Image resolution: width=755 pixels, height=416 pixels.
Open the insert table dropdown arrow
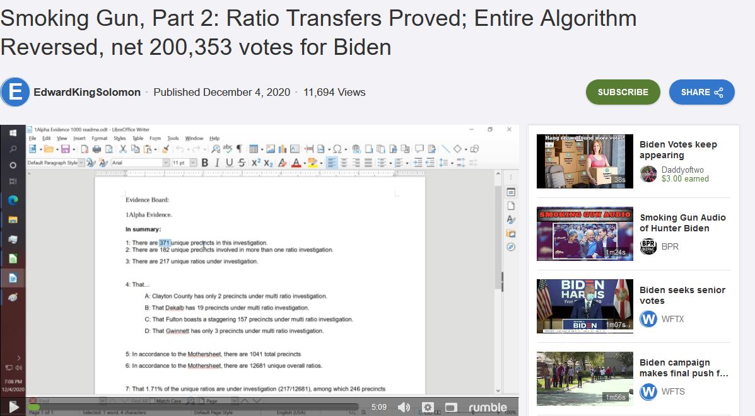(262, 149)
